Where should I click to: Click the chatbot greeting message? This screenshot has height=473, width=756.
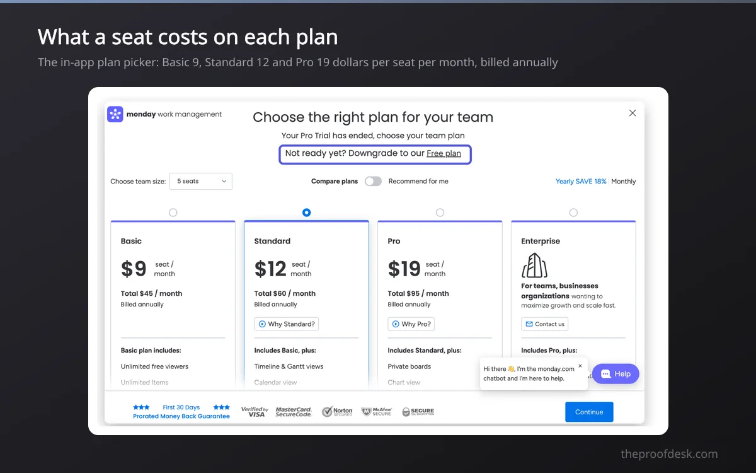point(529,373)
